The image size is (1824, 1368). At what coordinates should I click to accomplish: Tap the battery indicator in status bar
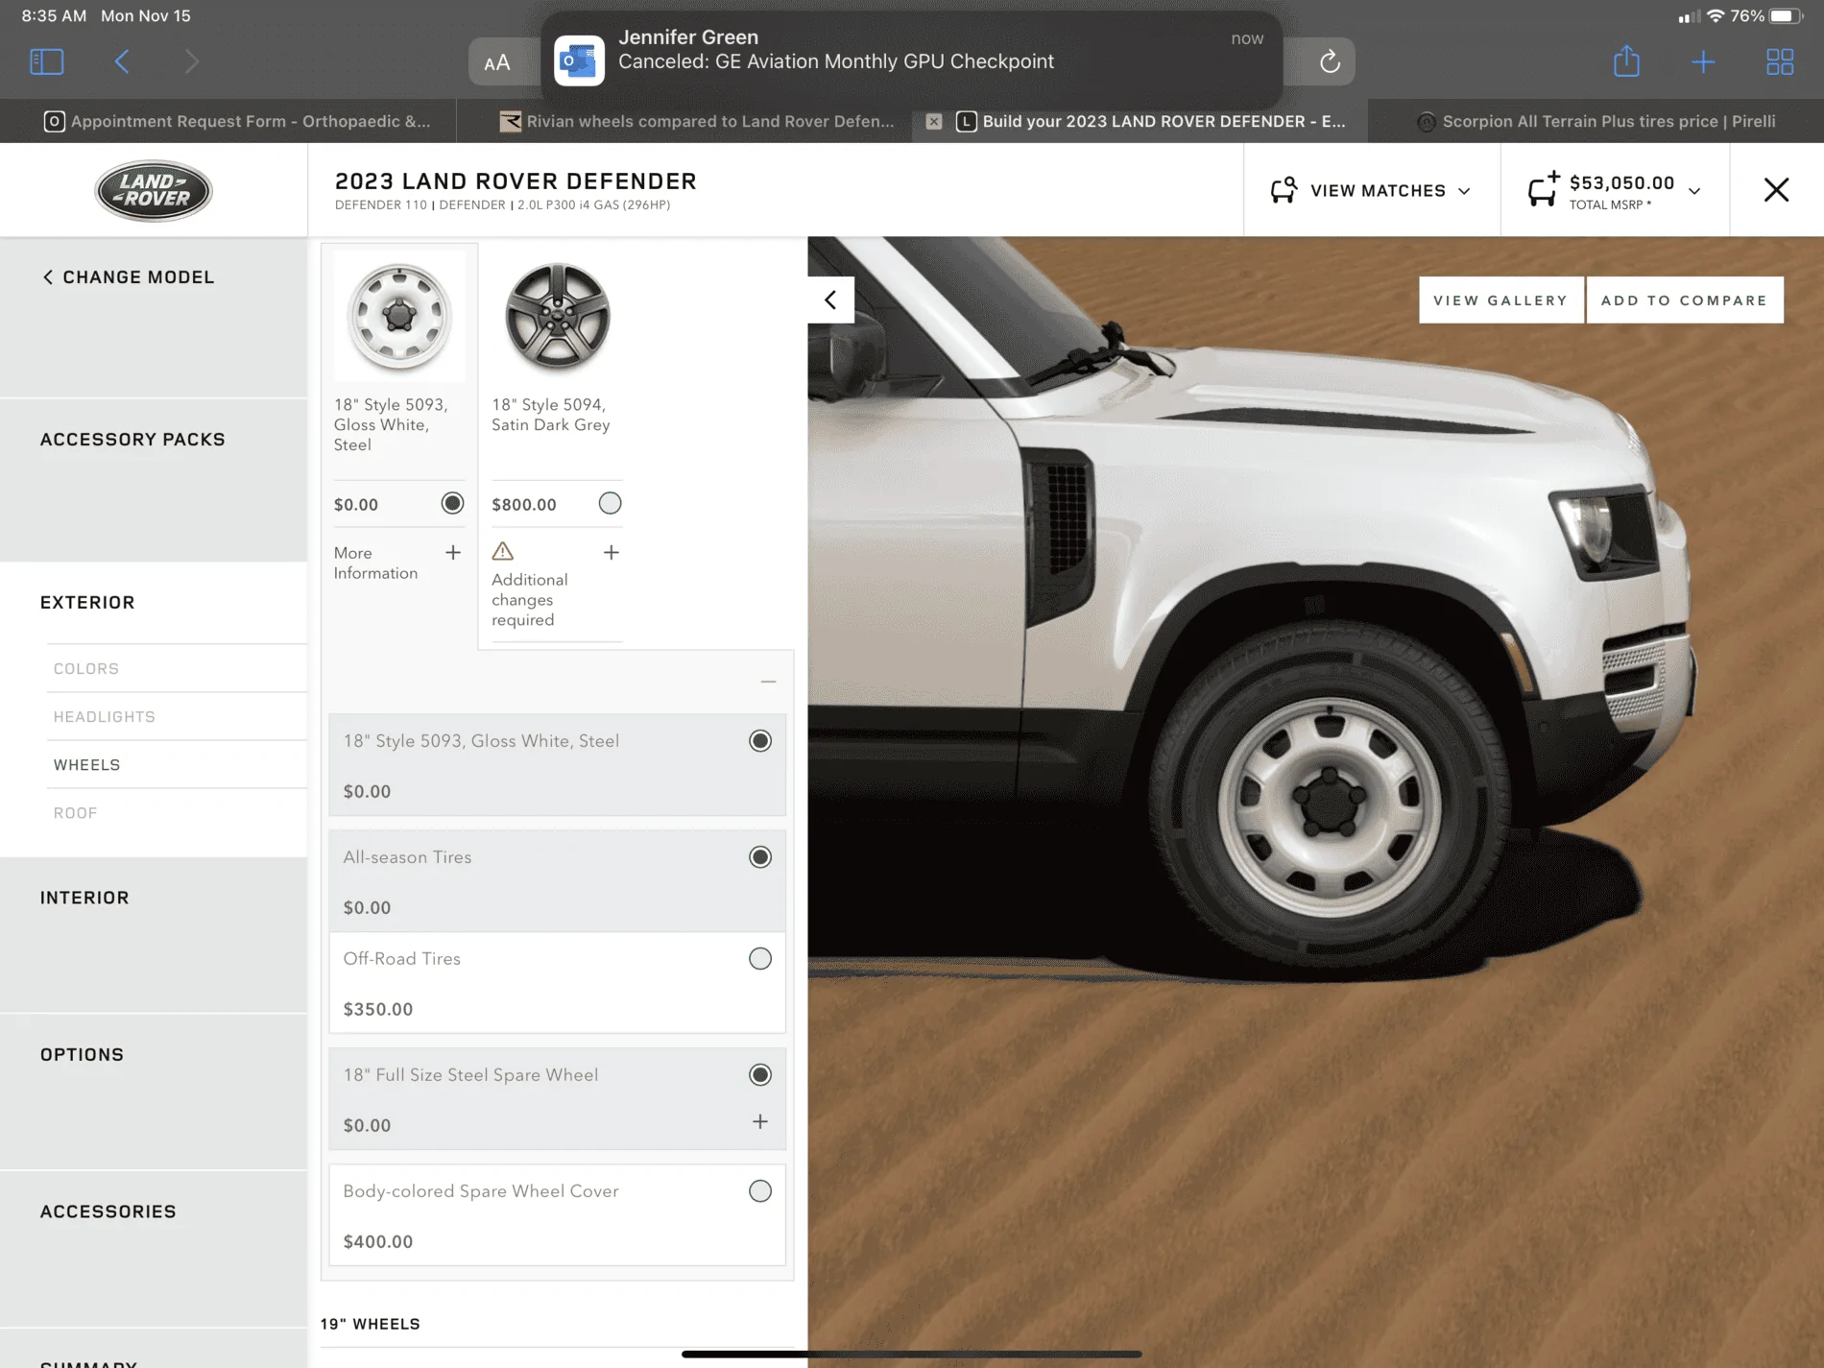1787,16
